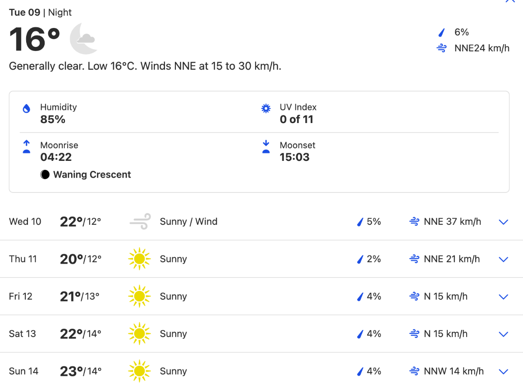The height and width of the screenshot is (388, 523).
Task: Expand the Sun 14 forecast chevron
Action: point(503,371)
